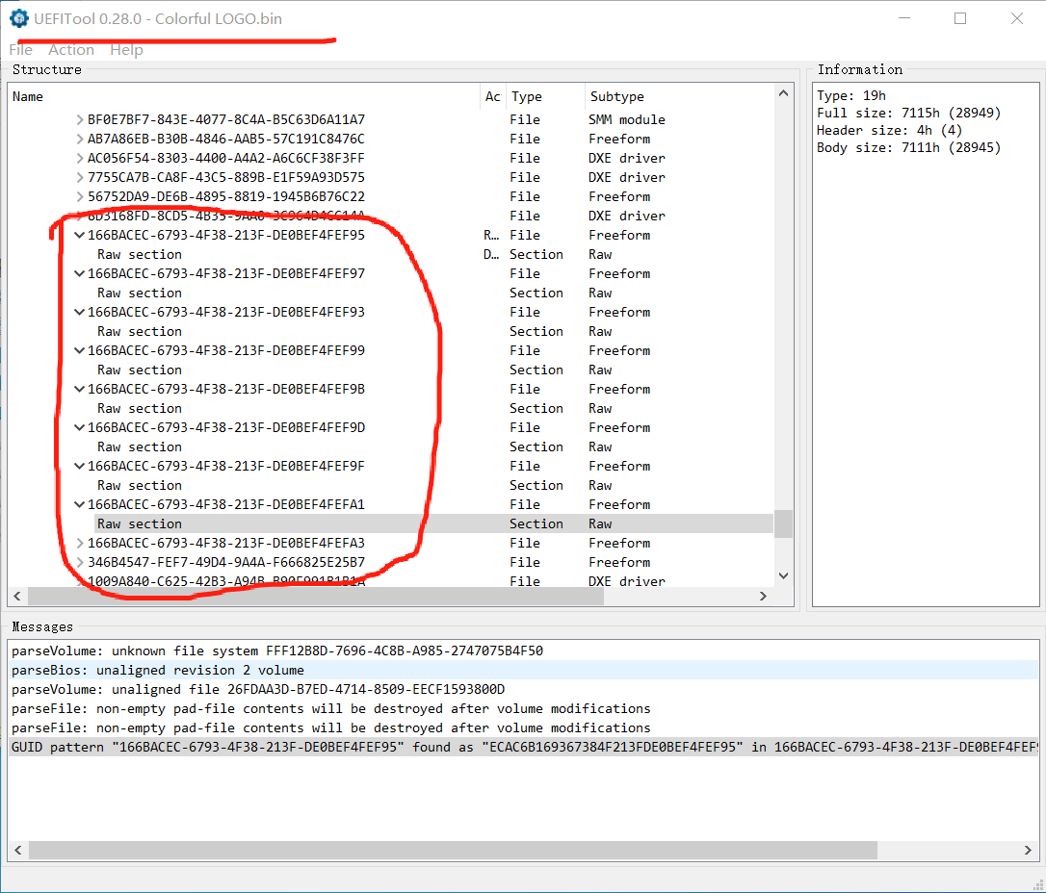Expand the file ending in FEFA3
1046x893 pixels.
79,543
